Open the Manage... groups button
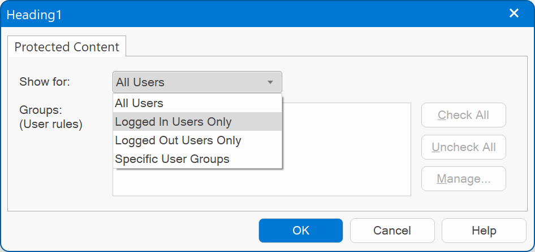535x252 pixels. [463, 179]
